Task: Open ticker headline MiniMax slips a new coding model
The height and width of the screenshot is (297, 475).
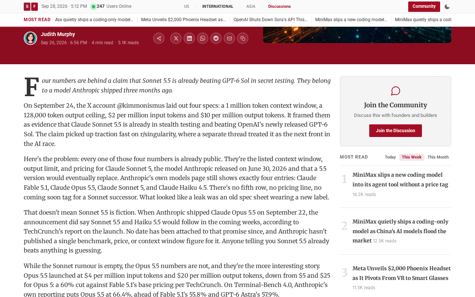Action: coord(351,20)
